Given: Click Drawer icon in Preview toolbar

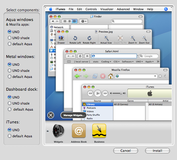Looking at the screenshot, I should 61,40.
